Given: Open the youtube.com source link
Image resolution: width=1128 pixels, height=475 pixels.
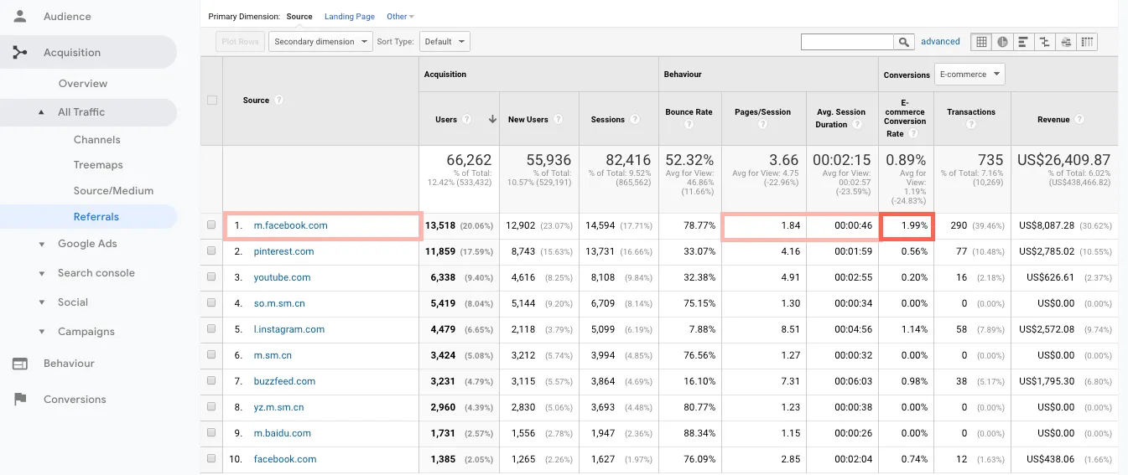Looking at the screenshot, I should [x=282, y=277].
